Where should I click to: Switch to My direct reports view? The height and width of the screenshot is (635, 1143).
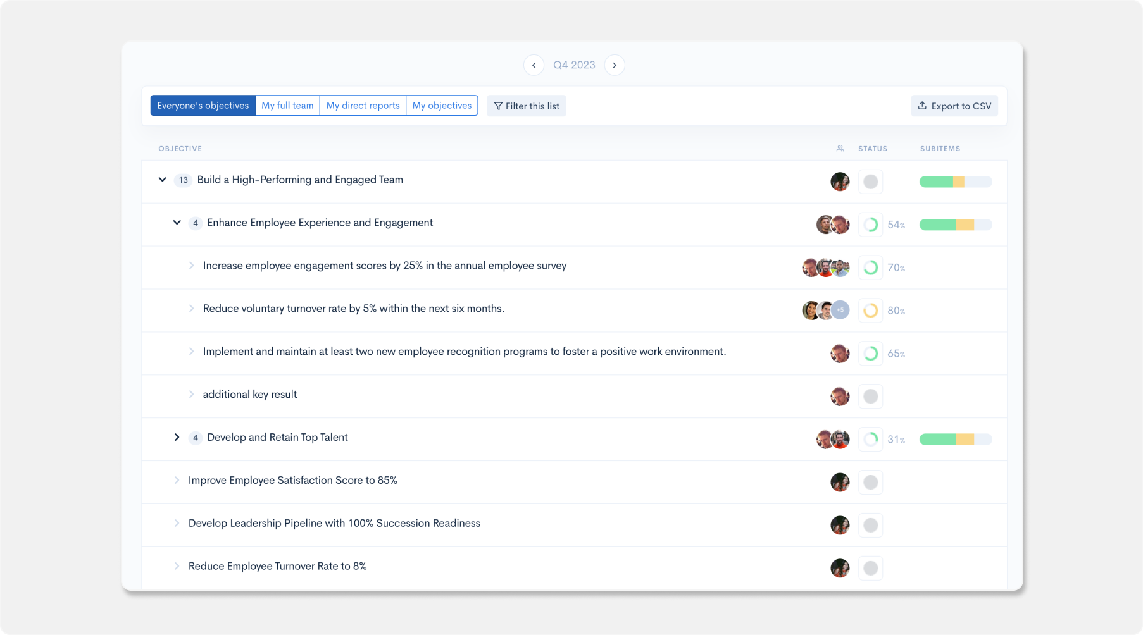click(x=363, y=105)
